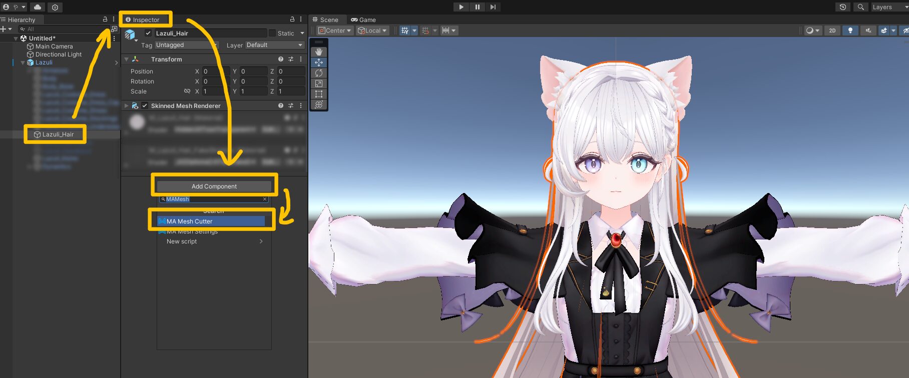The image size is (909, 378).
Task: Open the Tag dropdown showing Untagged
Action: point(186,45)
